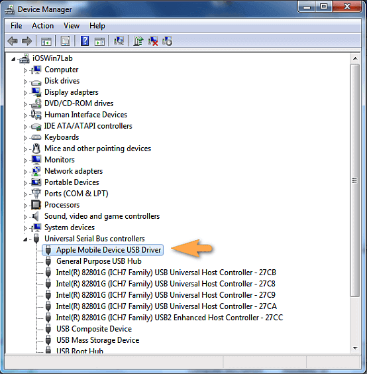Select General Purpose USB Hub entry
Image resolution: width=367 pixels, height=374 pixels.
(x=99, y=261)
